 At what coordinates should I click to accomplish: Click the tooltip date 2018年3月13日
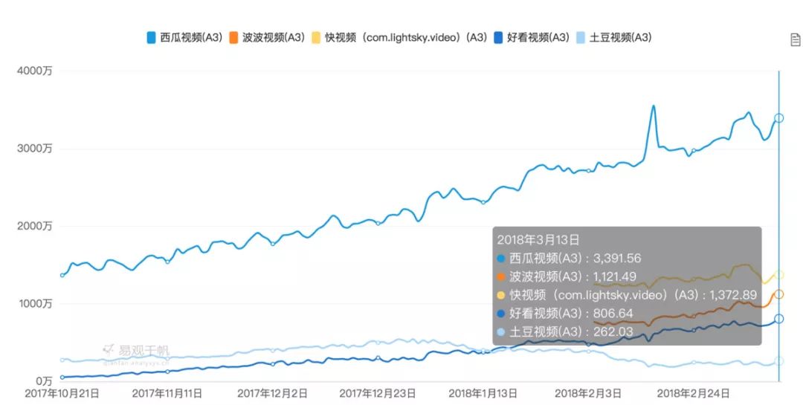coord(538,240)
